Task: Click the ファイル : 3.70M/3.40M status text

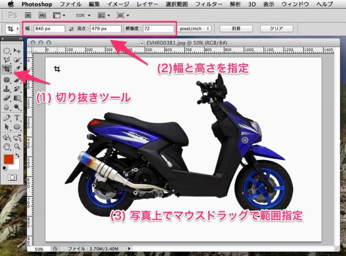Action: tap(93, 249)
